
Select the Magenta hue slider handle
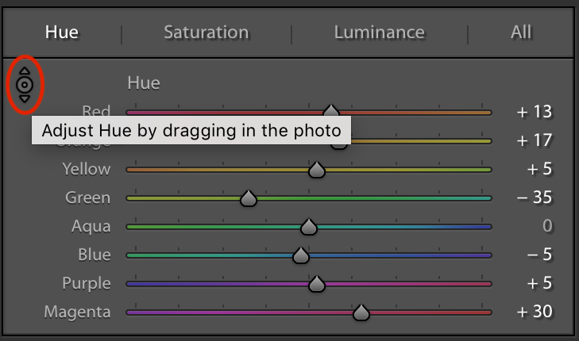point(361,312)
